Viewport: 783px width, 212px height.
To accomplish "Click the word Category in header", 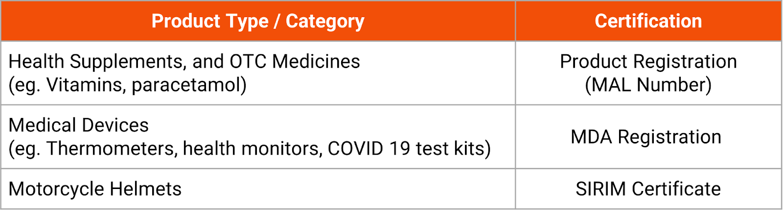I will click(325, 21).
